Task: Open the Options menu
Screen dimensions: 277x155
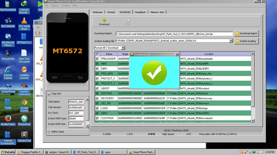Action: coord(55,5)
